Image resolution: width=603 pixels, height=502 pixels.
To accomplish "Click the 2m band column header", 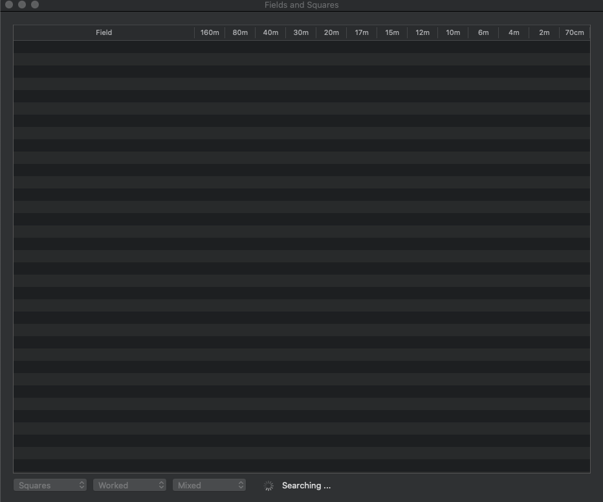I will coord(544,32).
